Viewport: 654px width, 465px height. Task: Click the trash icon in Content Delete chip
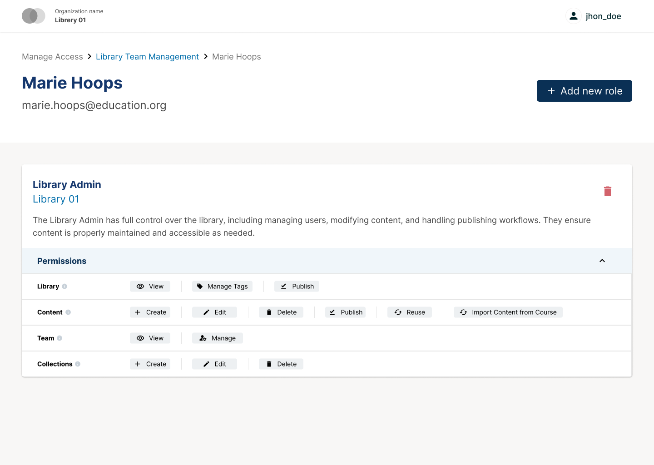click(270, 312)
